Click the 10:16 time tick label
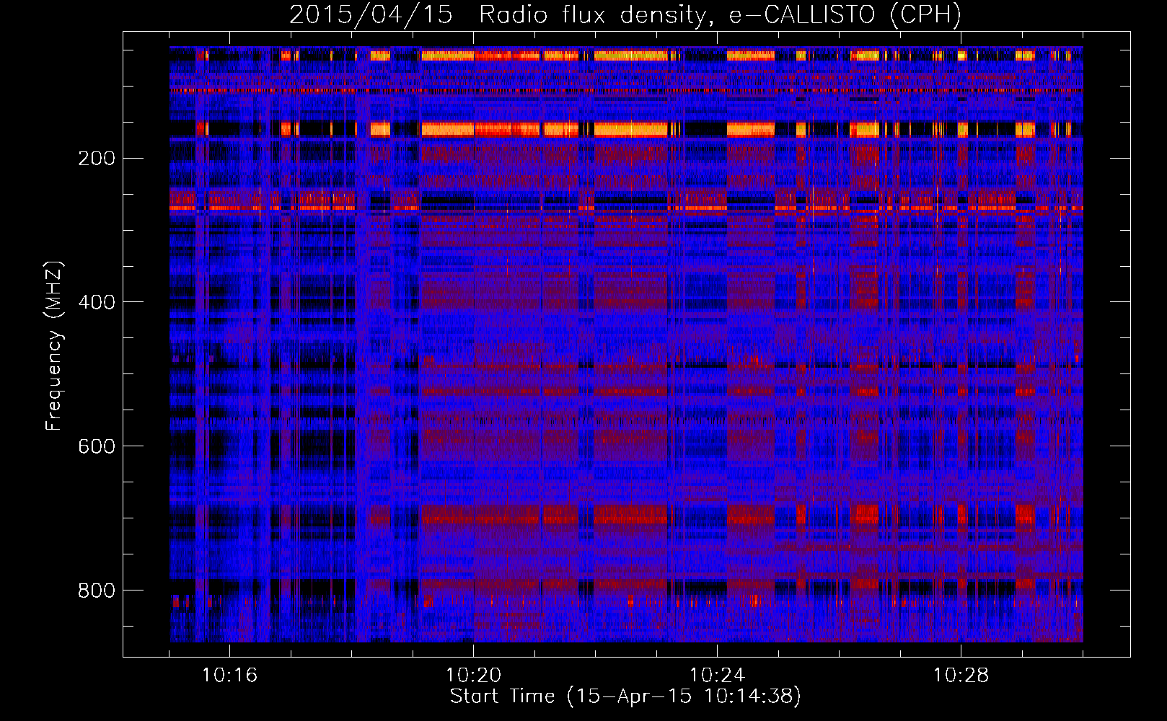The image size is (1167, 721). click(229, 676)
